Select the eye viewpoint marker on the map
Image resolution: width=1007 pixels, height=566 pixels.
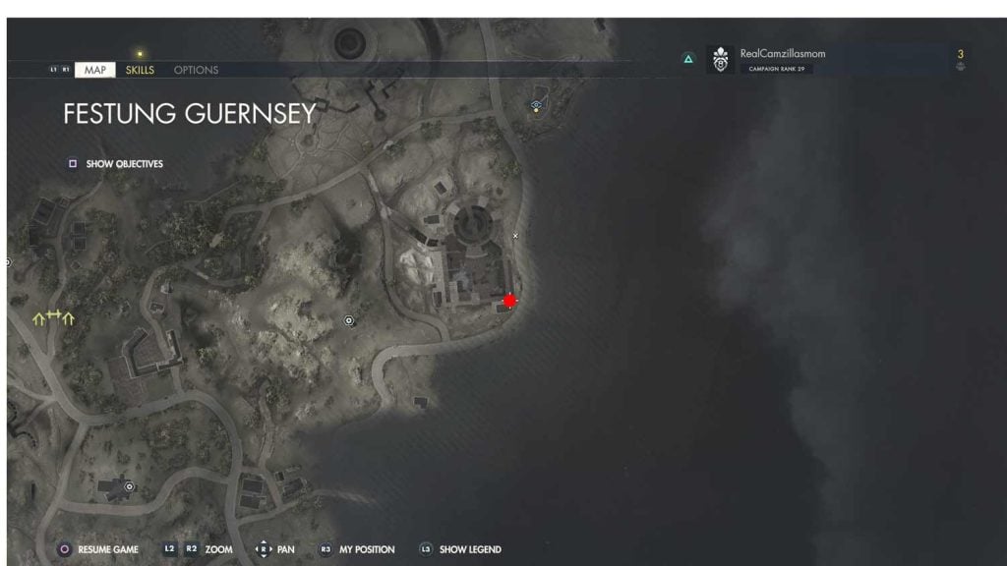536,105
